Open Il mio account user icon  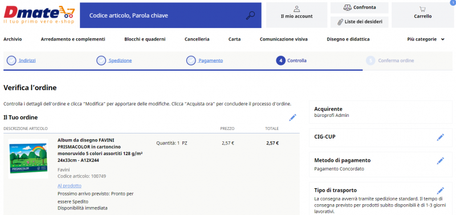[x=296, y=9]
